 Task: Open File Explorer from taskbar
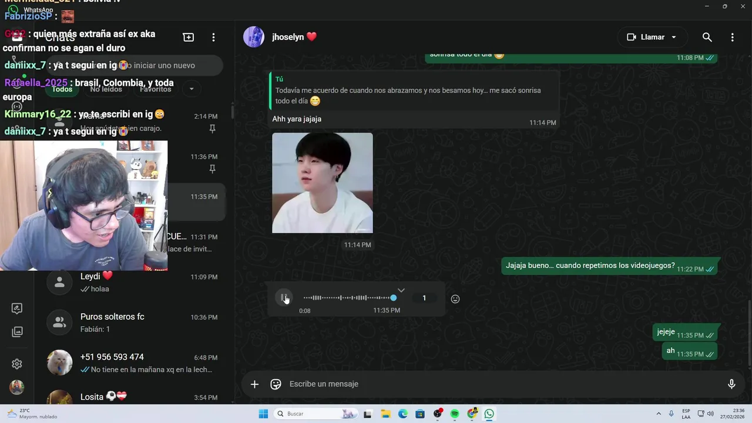385,414
